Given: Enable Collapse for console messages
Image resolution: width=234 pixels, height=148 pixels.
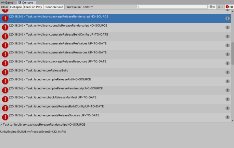Looking at the screenshot, I should coord(16,7).
